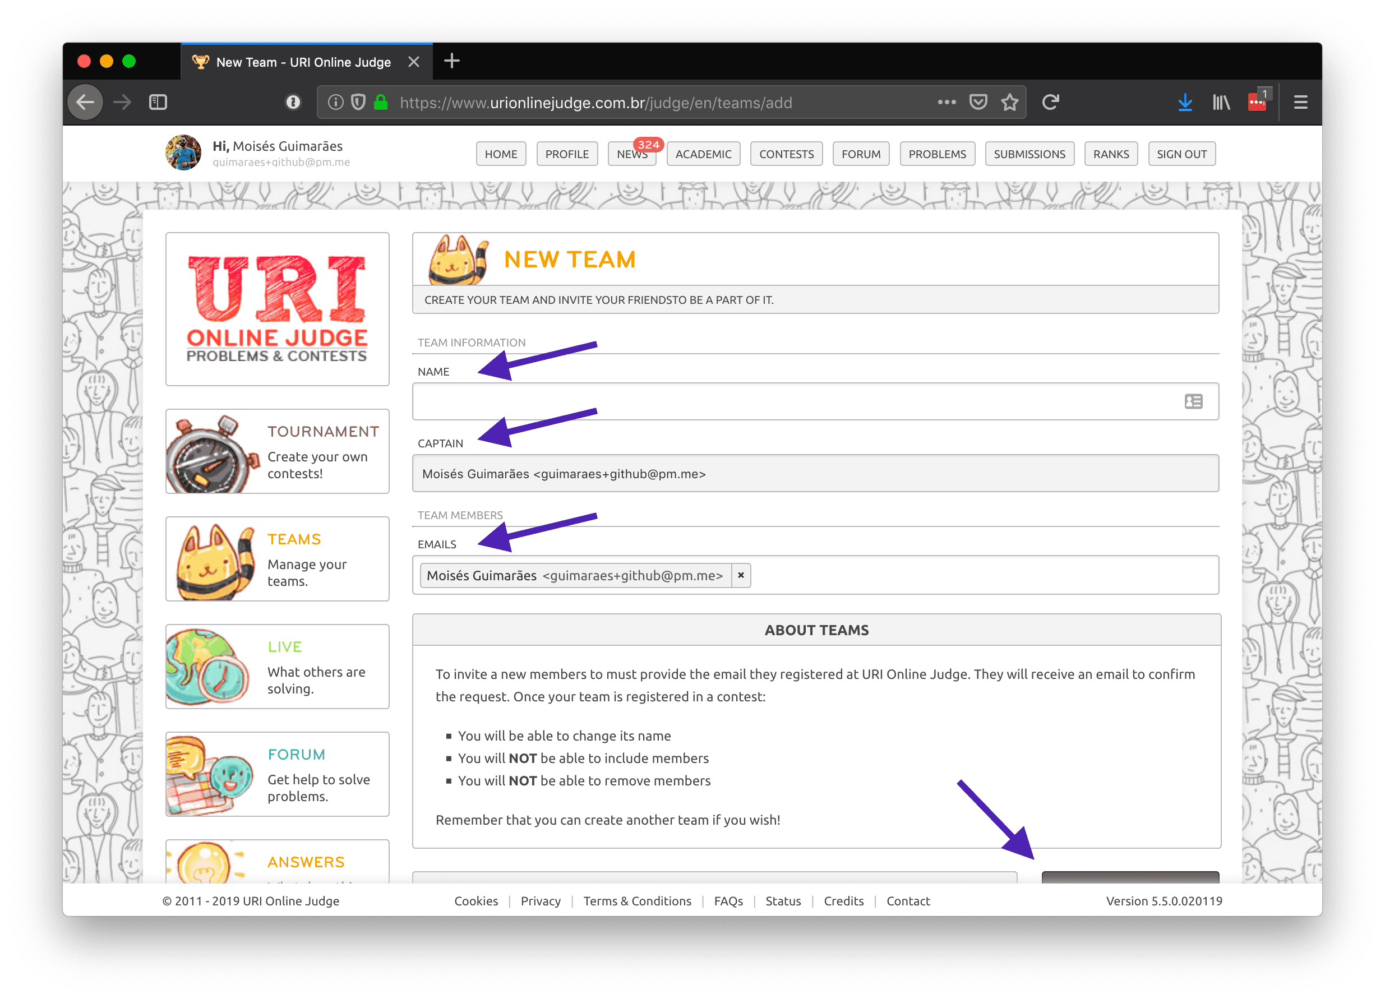Open NEWS with 324 notifications
The height and width of the screenshot is (999, 1385).
point(632,154)
